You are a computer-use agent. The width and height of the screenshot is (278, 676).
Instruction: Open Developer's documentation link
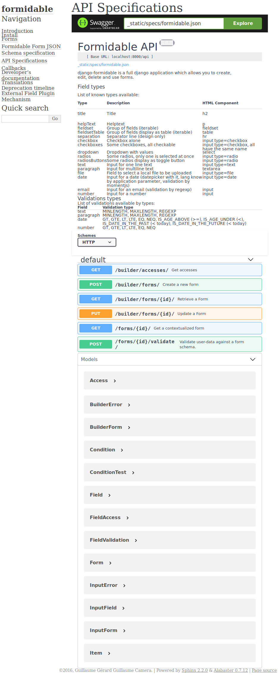21,75
